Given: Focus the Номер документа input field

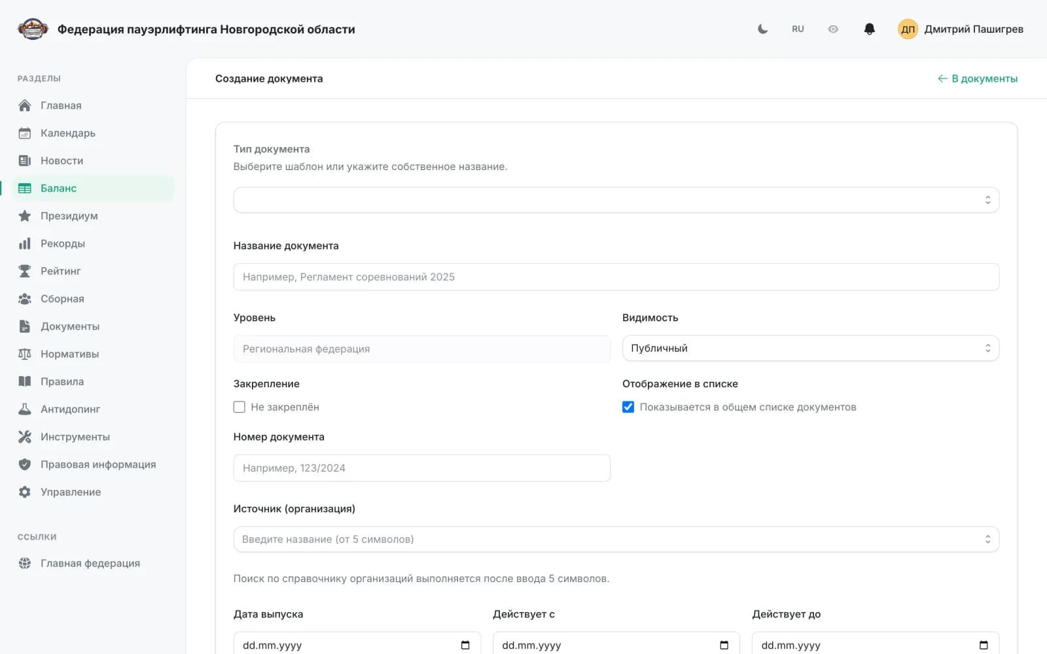Looking at the screenshot, I should tap(421, 468).
